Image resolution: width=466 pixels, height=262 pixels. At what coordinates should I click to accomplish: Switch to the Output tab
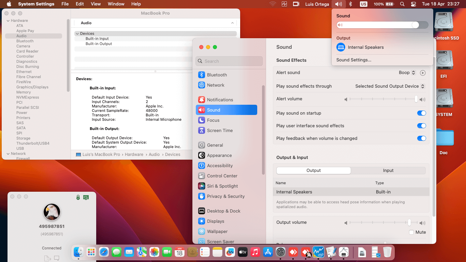pyautogui.click(x=314, y=171)
